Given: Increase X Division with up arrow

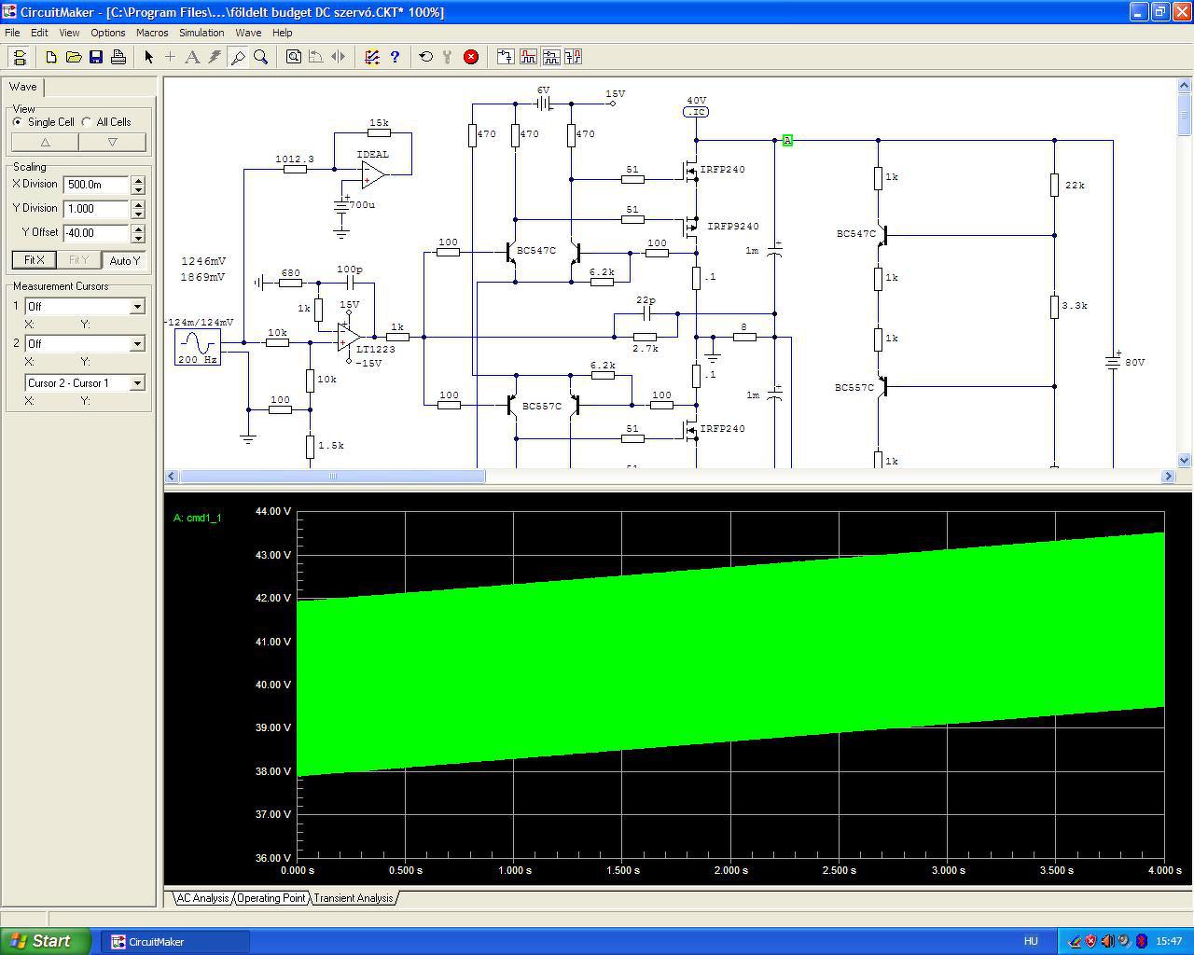Looking at the screenshot, I should pos(139,180).
